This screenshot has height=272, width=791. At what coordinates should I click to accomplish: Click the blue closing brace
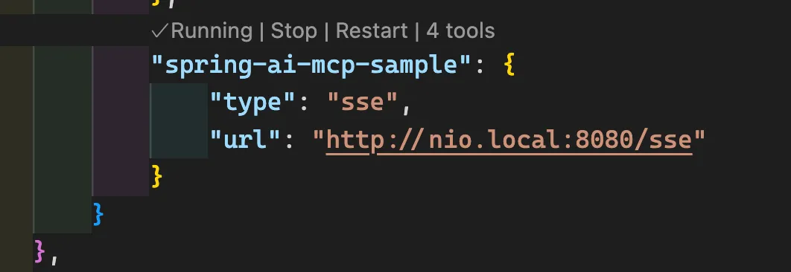98,213
